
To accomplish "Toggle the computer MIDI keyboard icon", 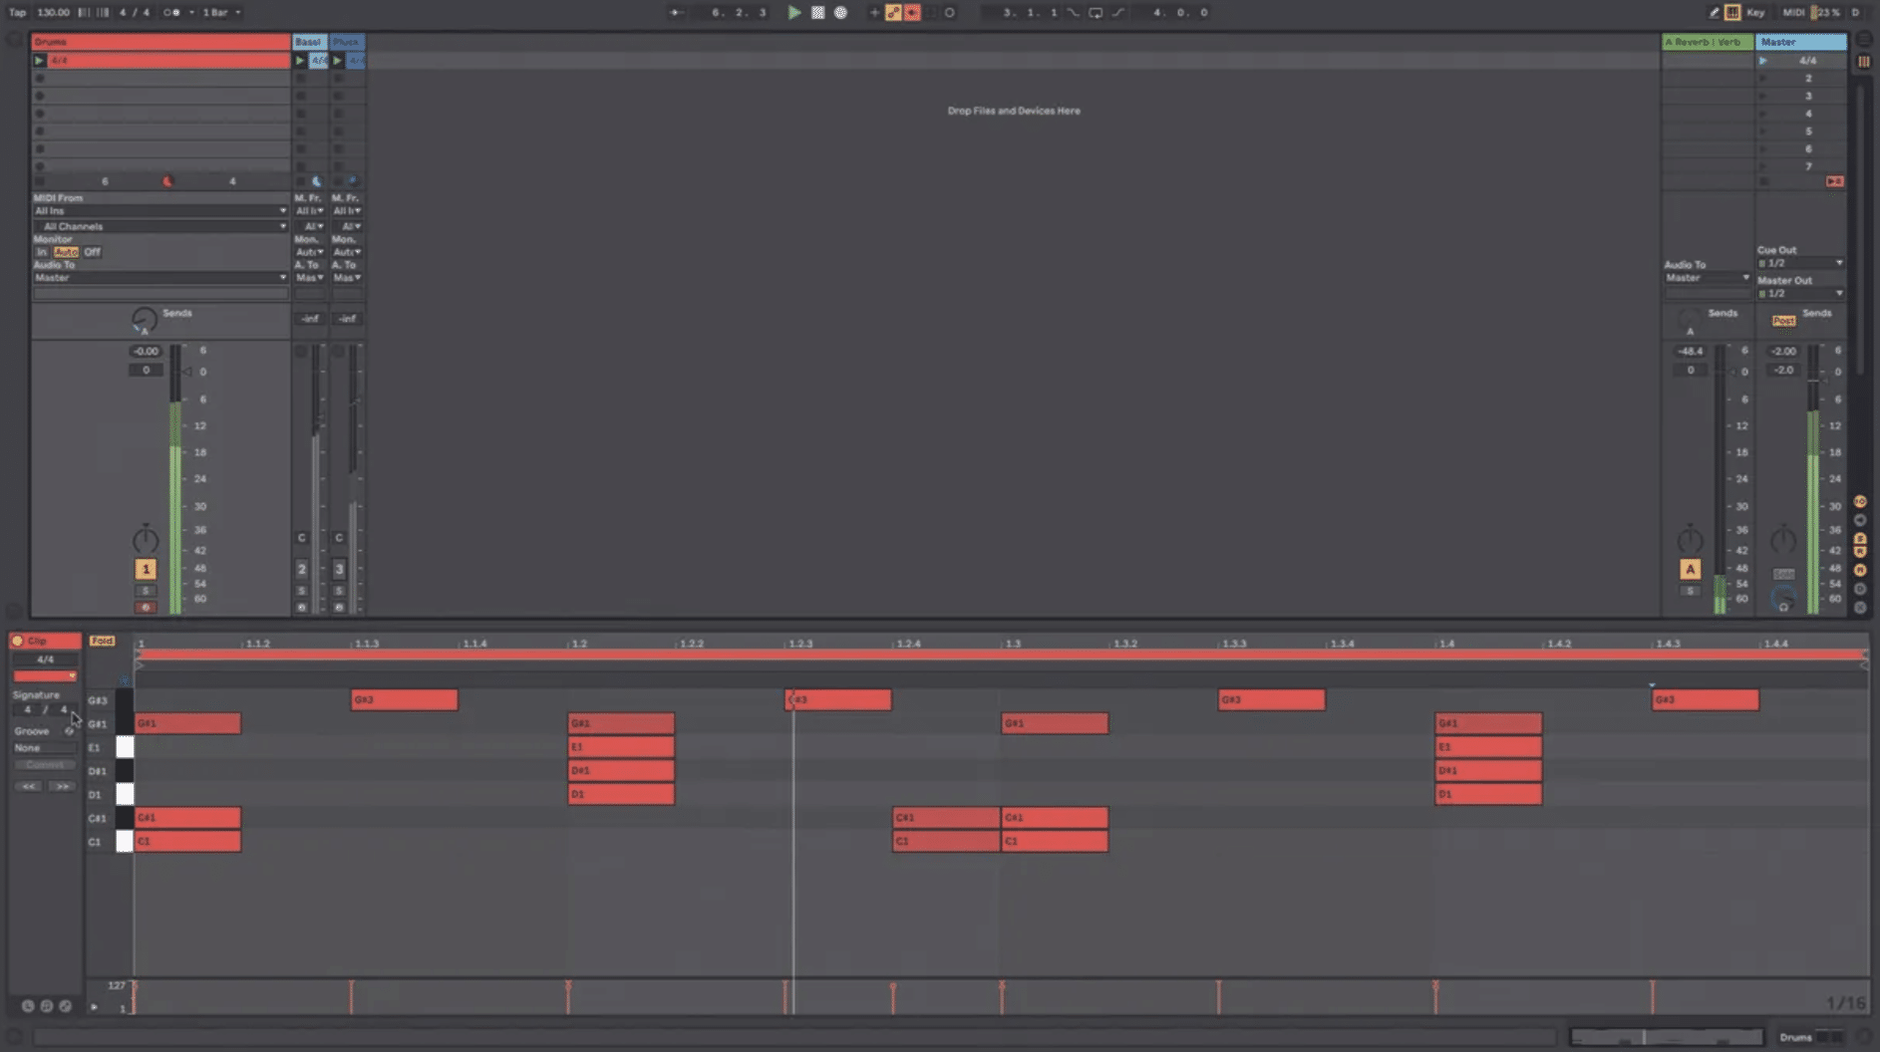I will tap(1732, 13).
